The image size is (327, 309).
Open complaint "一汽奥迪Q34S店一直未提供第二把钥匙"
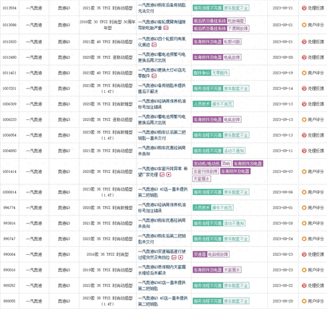tap(162, 285)
